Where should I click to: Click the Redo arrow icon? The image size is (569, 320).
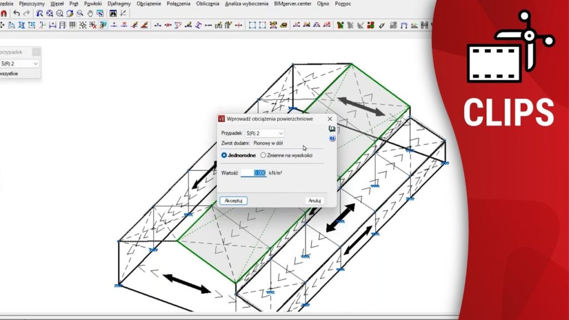tap(26, 13)
